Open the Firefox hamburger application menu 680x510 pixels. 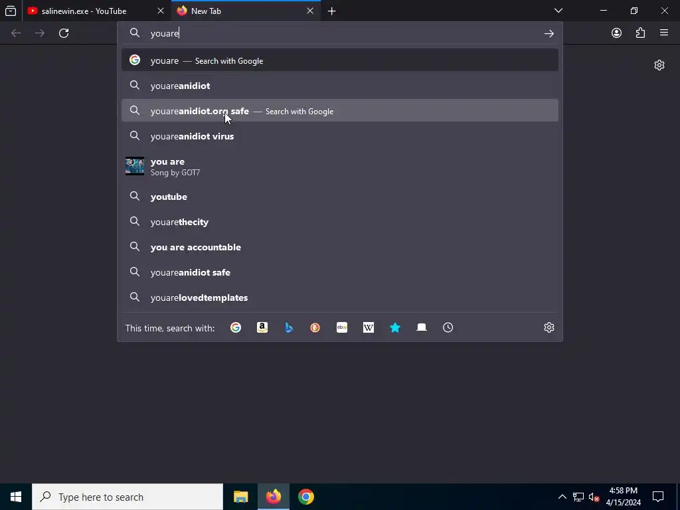664,33
